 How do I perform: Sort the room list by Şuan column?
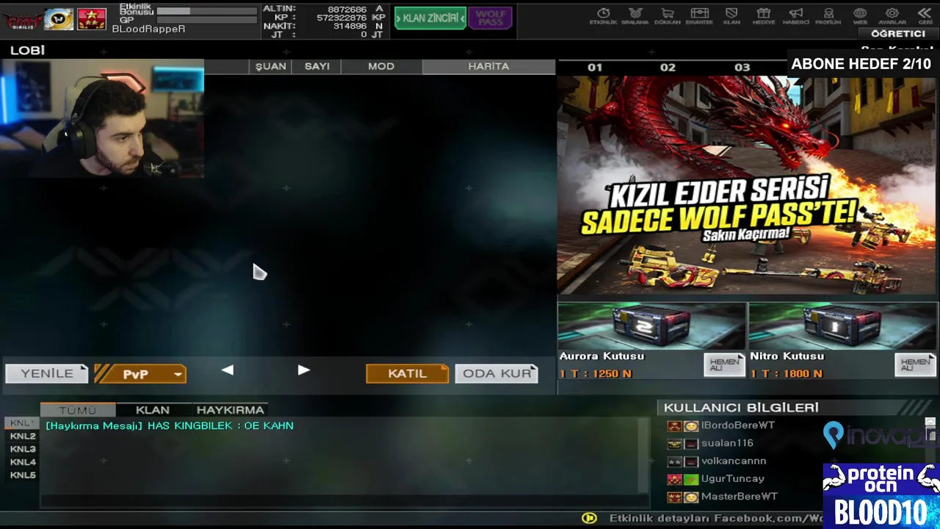[x=270, y=66]
